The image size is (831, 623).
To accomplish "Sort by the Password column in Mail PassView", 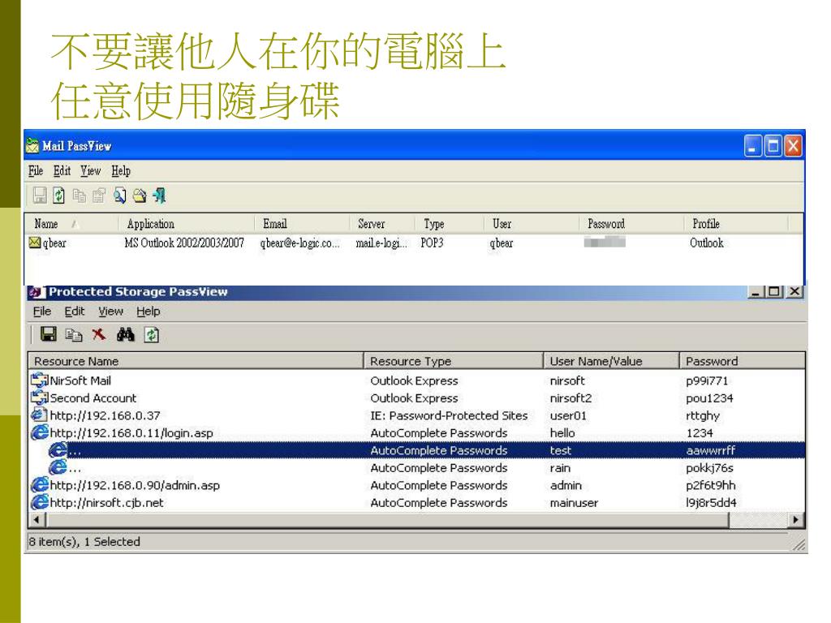I will (x=631, y=224).
